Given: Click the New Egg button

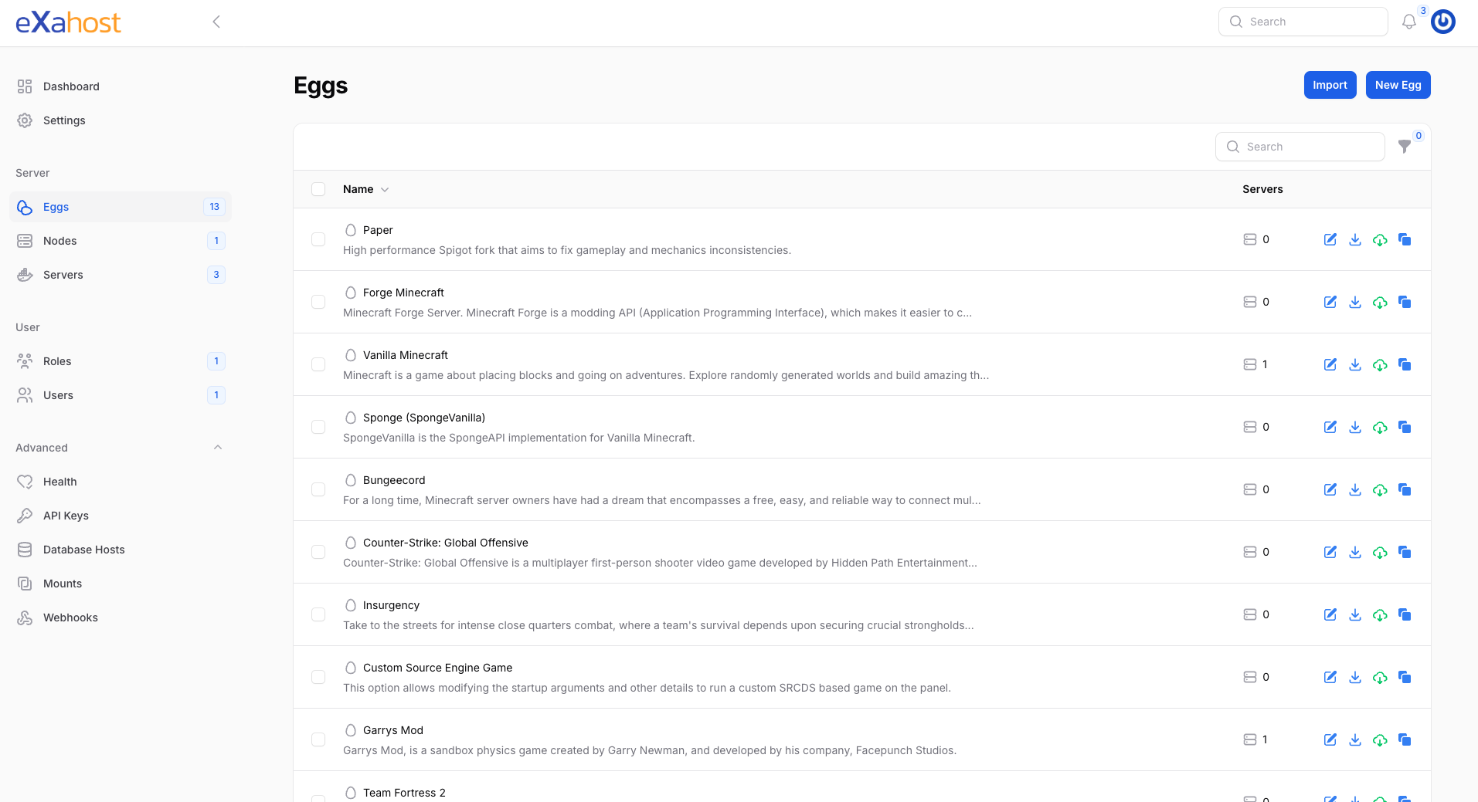Looking at the screenshot, I should [x=1398, y=85].
